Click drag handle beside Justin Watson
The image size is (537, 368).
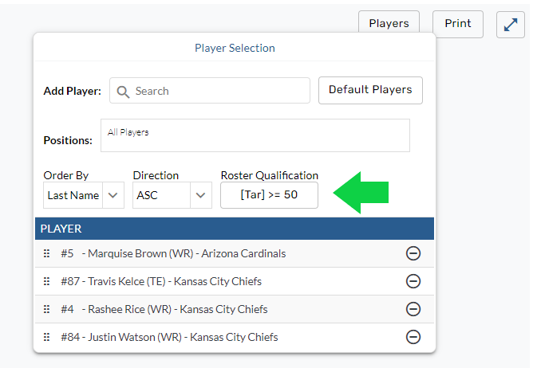(47, 337)
